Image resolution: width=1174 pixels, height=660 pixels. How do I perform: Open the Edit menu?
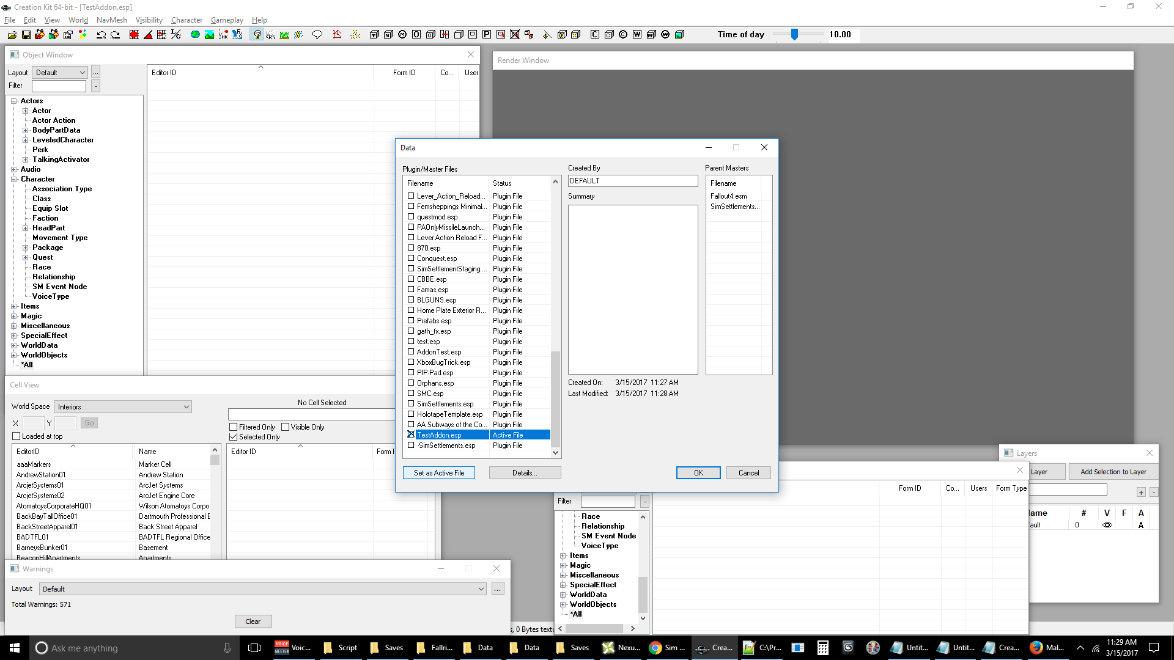click(x=29, y=20)
